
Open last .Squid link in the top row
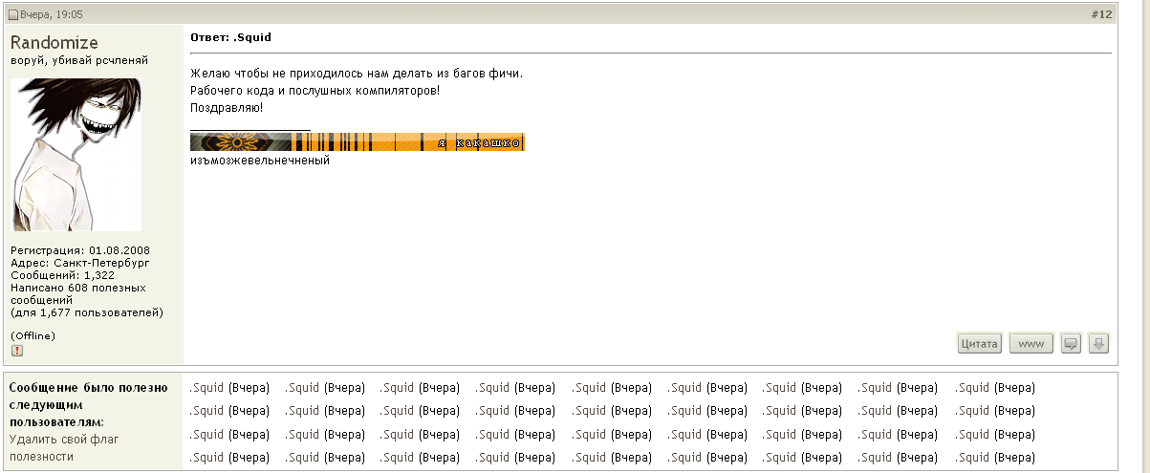coord(972,388)
